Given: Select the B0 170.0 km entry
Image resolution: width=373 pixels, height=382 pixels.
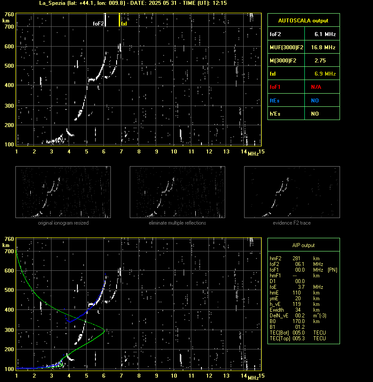Looking at the screenshot, I should (295, 321).
